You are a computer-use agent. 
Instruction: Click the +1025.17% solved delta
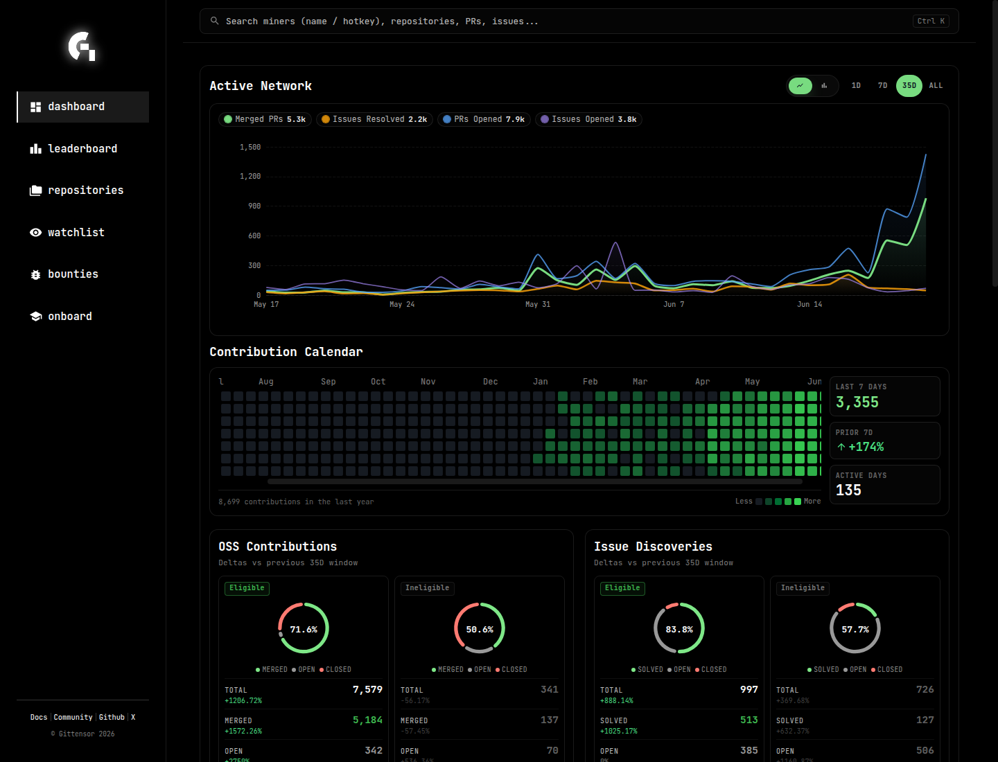click(619, 732)
